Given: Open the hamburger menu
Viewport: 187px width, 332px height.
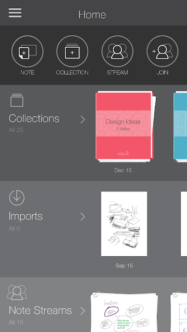Looking at the screenshot, I should click(15, 12).
